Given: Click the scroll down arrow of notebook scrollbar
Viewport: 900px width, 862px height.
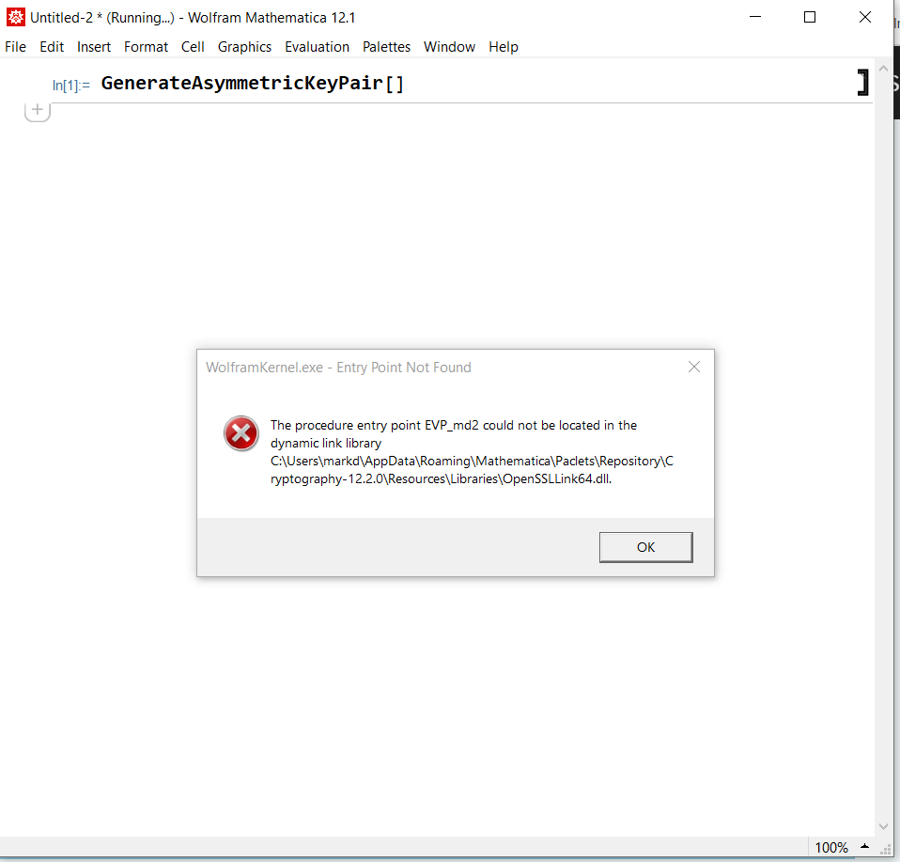Looking at the screenshot, I should (x=883, y=826).
